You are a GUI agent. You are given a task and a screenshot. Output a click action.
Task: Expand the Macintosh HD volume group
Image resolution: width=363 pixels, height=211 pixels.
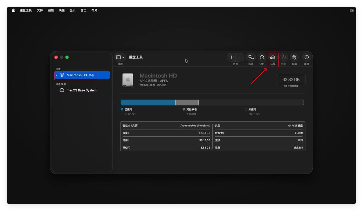click(56, 75)
